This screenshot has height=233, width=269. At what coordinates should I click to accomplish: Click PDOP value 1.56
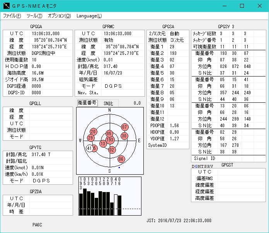(x=174, y=126)
